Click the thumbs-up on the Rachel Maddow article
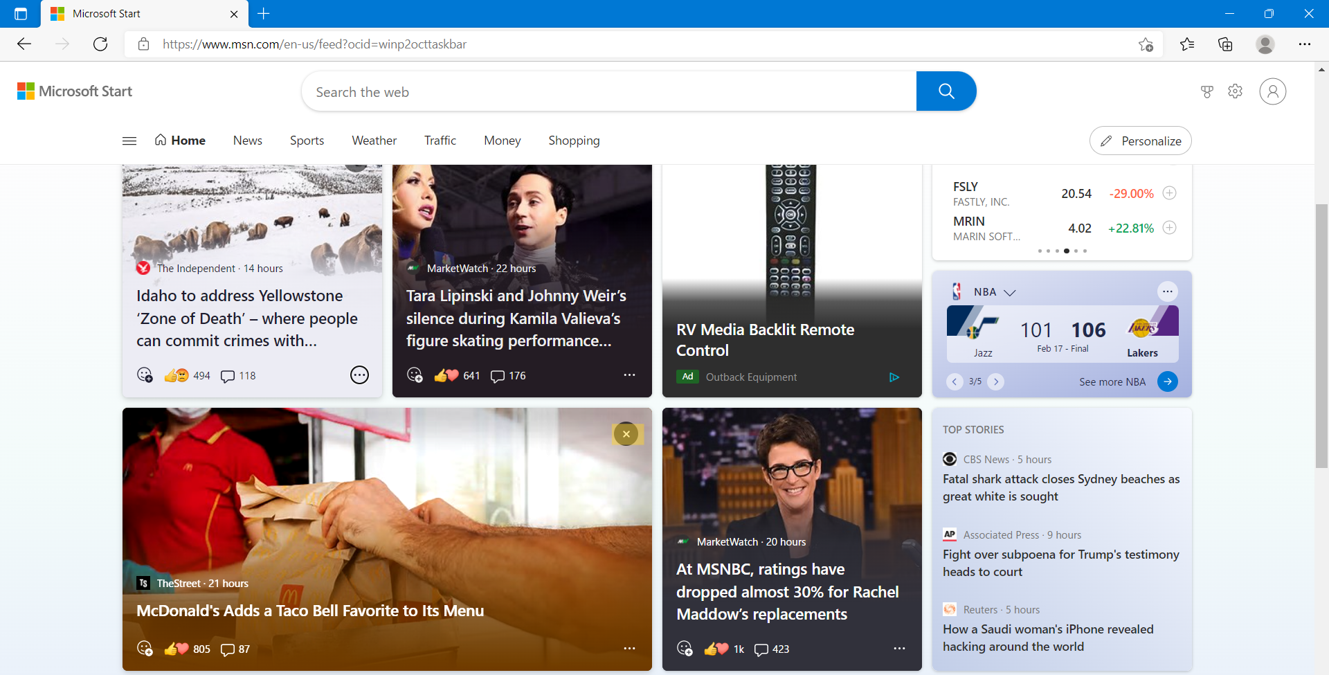The width and height of the screenshot is (1329, 675). [x=713, y=649]
